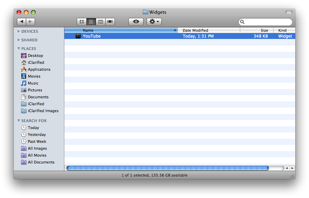The image size is (309, 198).
Task: Open the gear Action menu
Action: [154, 21]
